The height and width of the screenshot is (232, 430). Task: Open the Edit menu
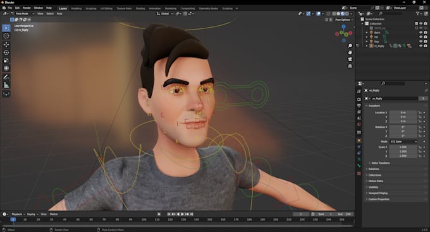click(17, 8)
